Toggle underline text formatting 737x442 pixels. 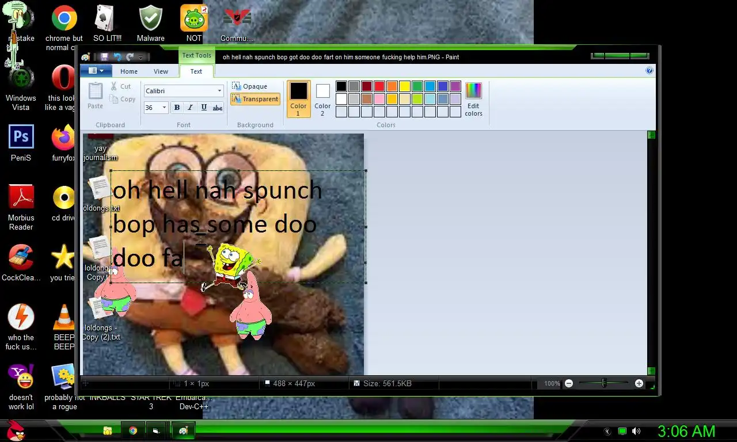pos(204,108)
